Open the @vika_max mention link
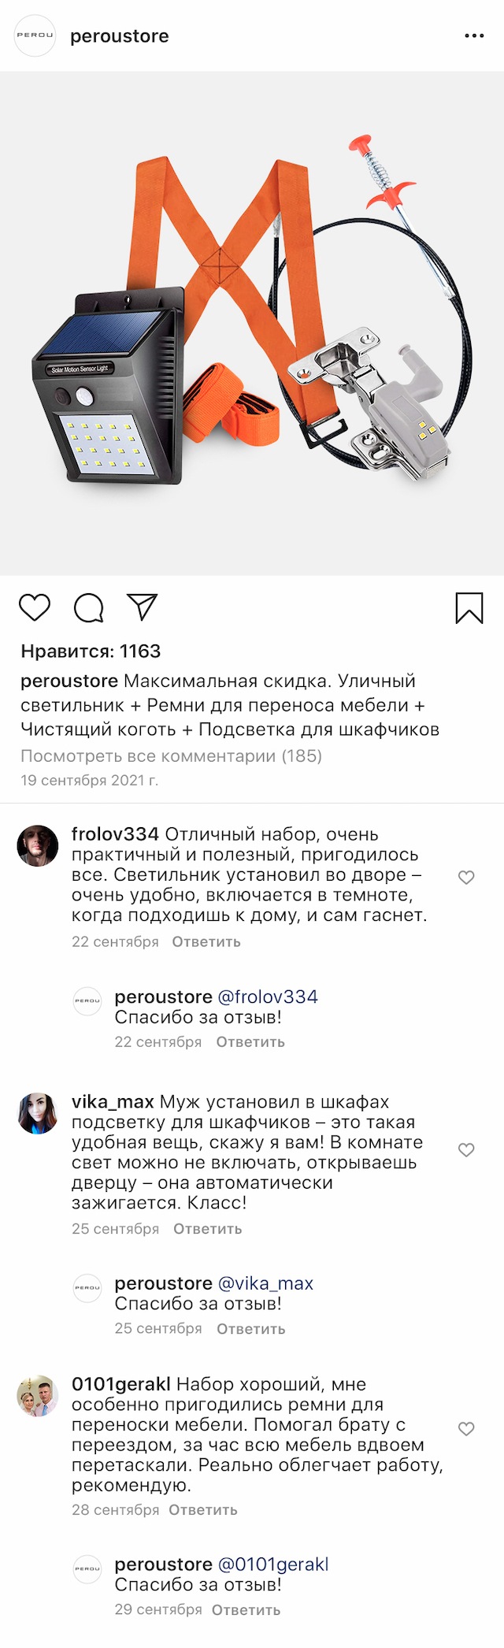The height and width of the screenshot is (1648, 504). pos(265,1283)
